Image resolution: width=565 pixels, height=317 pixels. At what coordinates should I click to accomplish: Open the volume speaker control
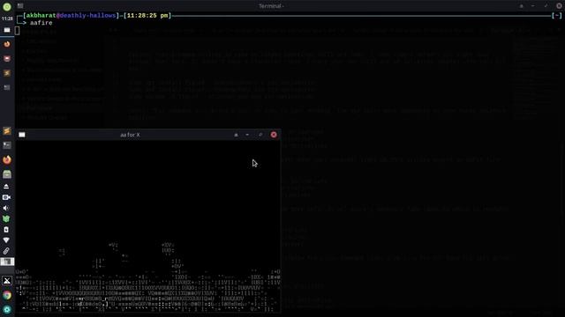6,208
